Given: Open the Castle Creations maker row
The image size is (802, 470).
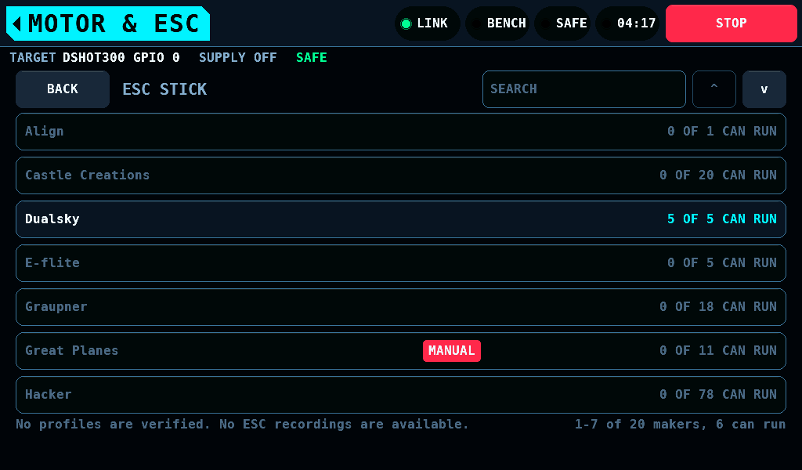Looking at the screenshot, I should 401,175.
